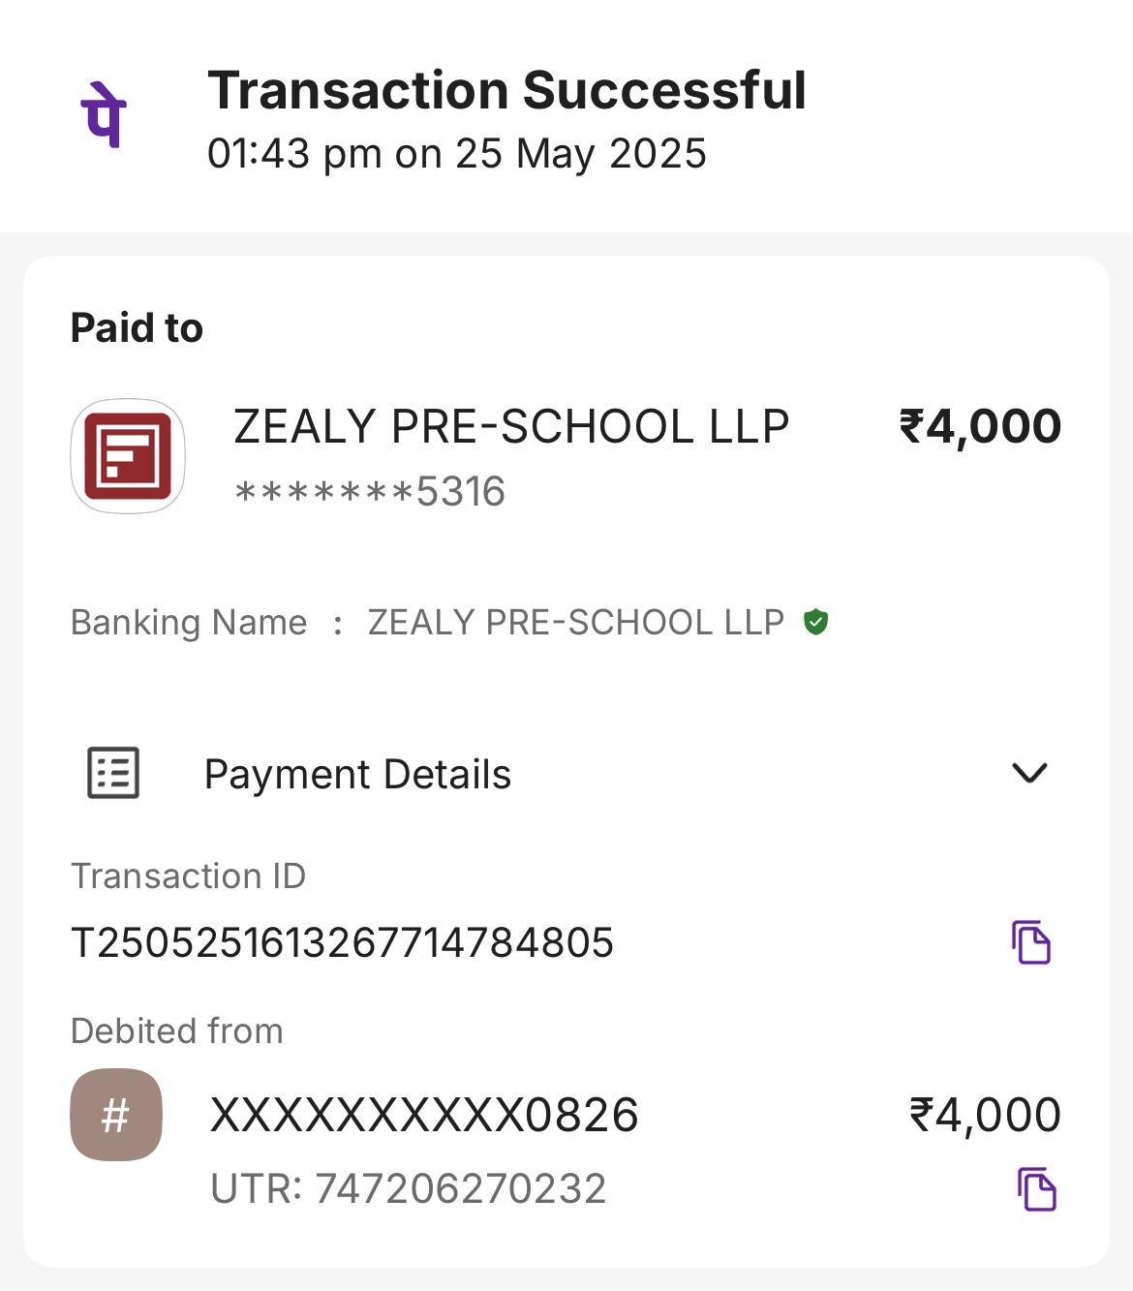The width and height of the screenshot is (1133, 1291).
Task: Collapse Payment Details using the chevron arrow
Action: click(x=1028, y=773)
